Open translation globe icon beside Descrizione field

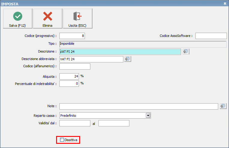pos(186,51)
